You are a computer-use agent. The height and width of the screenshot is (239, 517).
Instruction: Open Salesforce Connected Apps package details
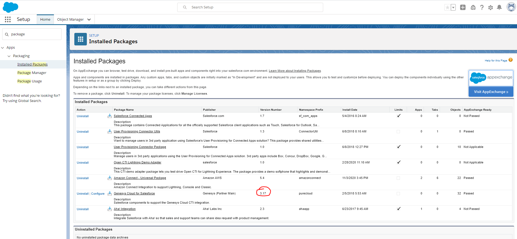pos(133,116)
